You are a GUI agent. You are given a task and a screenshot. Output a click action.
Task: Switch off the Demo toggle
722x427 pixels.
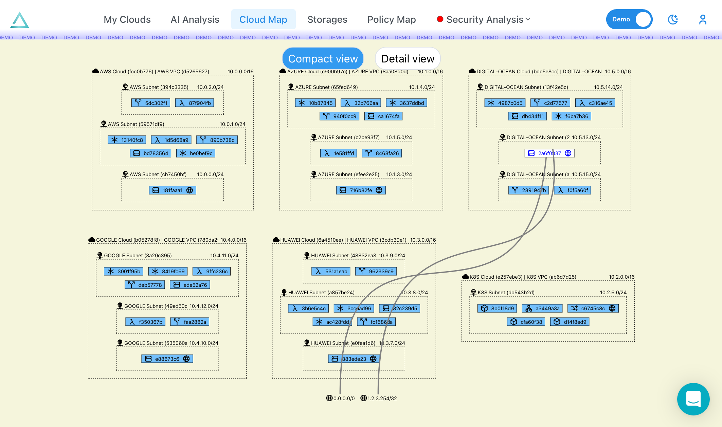(629, 19)
